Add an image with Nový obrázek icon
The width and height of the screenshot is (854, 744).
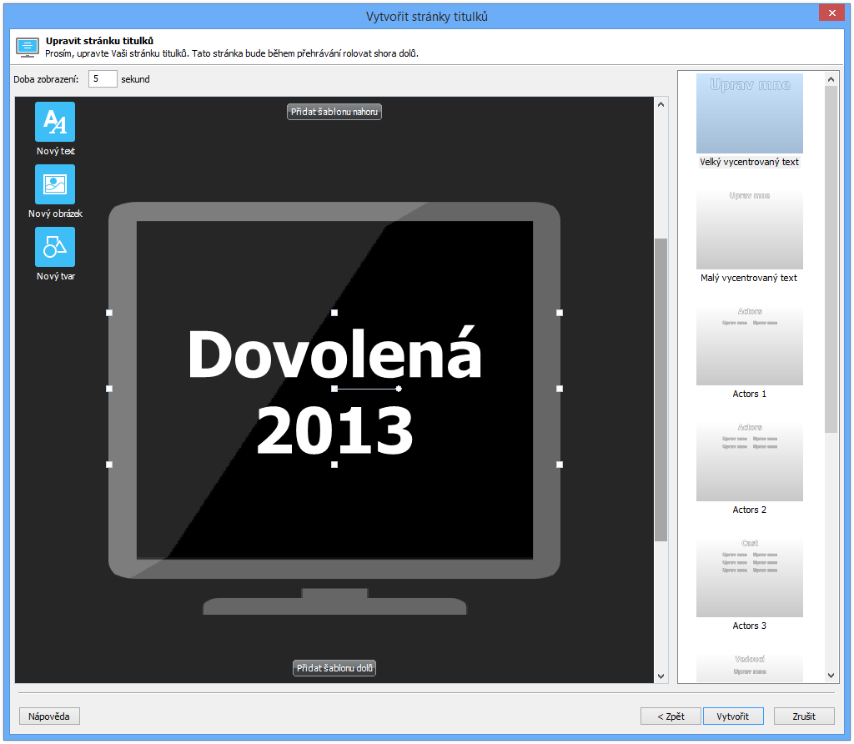[x=55, y=184]
